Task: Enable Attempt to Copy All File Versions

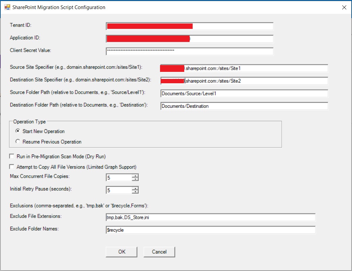Action: point(11,167)
